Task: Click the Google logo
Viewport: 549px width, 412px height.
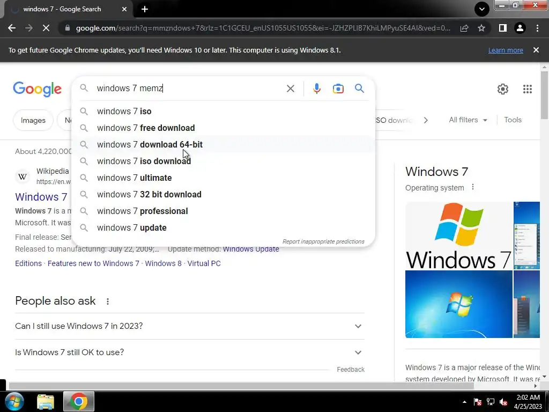Action: (x=37, y=89)
